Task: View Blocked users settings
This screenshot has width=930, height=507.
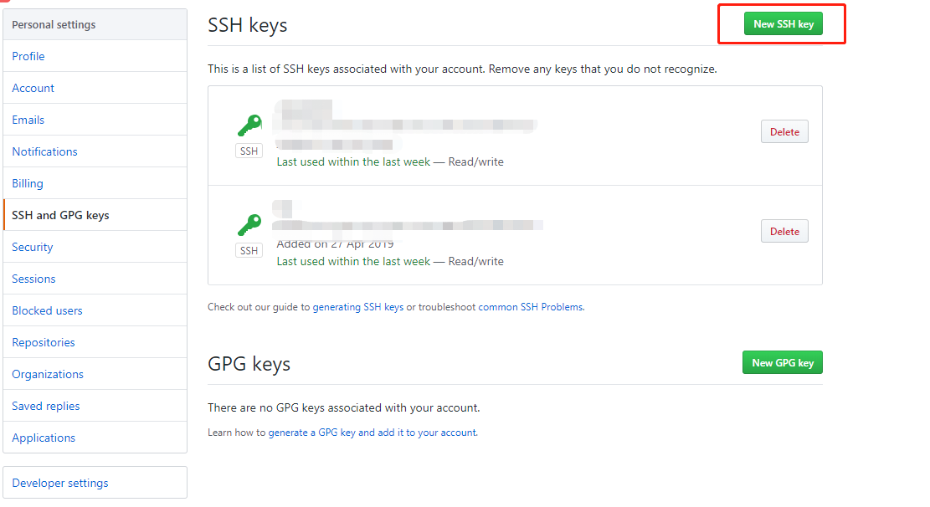Action: (48, 310)
